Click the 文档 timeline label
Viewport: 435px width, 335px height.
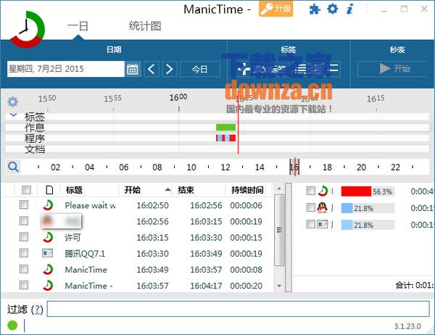34,149
